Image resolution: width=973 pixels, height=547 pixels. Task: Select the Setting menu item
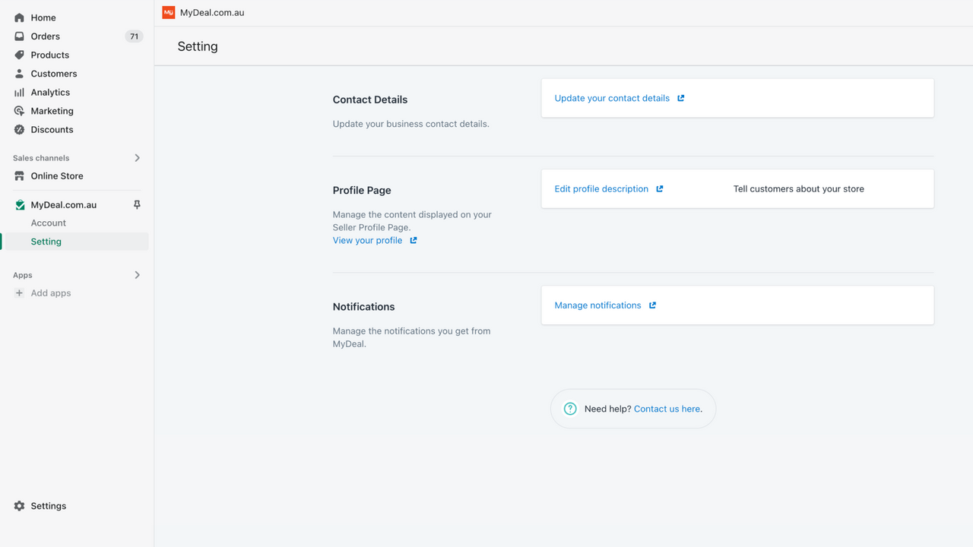click(x=46, y=241)
